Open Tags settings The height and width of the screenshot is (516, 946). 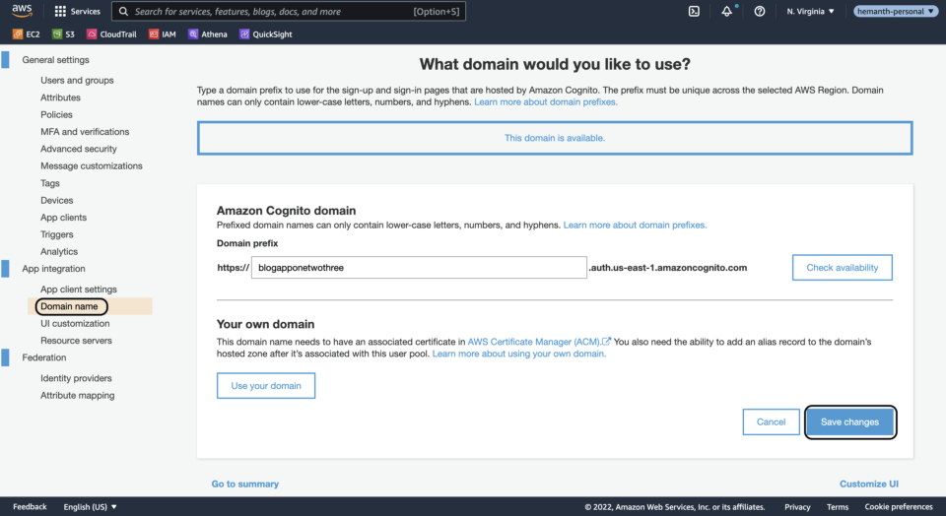(50, 183)
